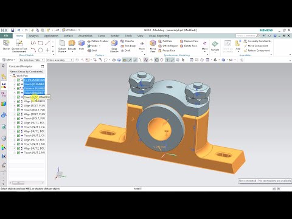The width and height of the screenshot is (292, 219).
Task: Click the gear icon atop the resource bar
Action: tap(3, 66)
